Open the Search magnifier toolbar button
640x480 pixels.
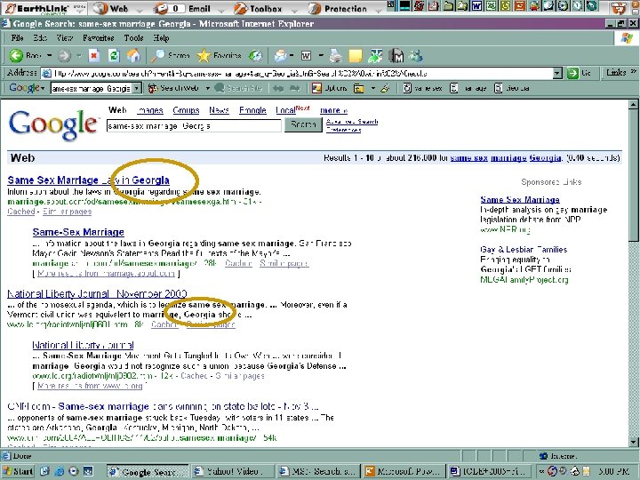[170, 55]
